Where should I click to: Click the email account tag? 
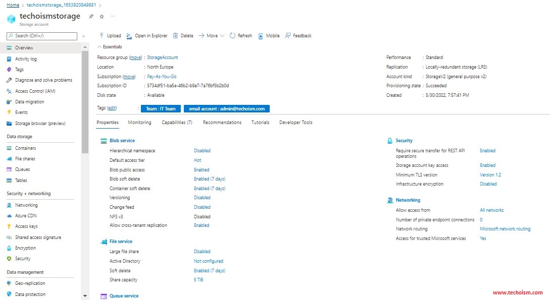click(227, 109)
